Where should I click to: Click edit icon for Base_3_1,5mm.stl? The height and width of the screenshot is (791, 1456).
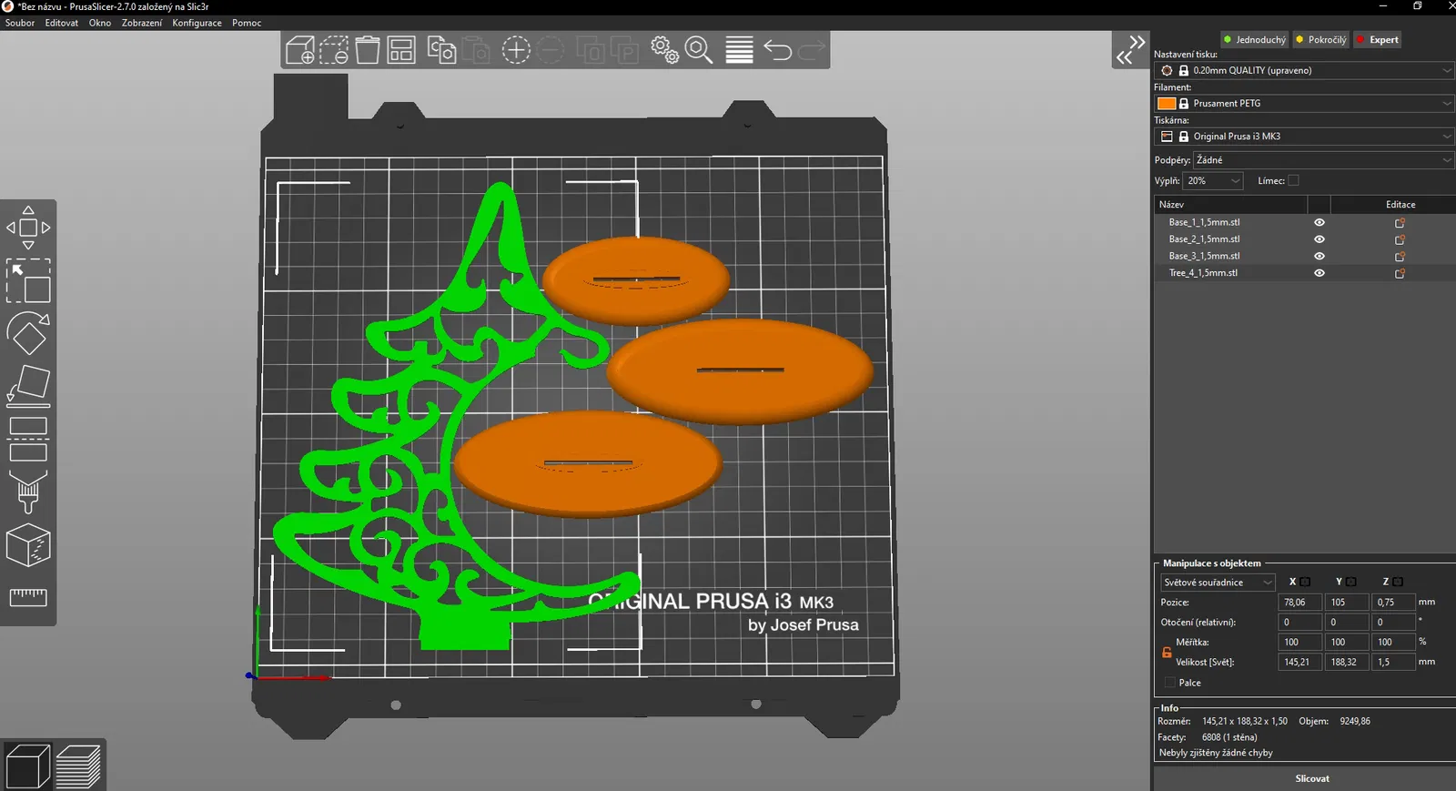point(1400,257)
